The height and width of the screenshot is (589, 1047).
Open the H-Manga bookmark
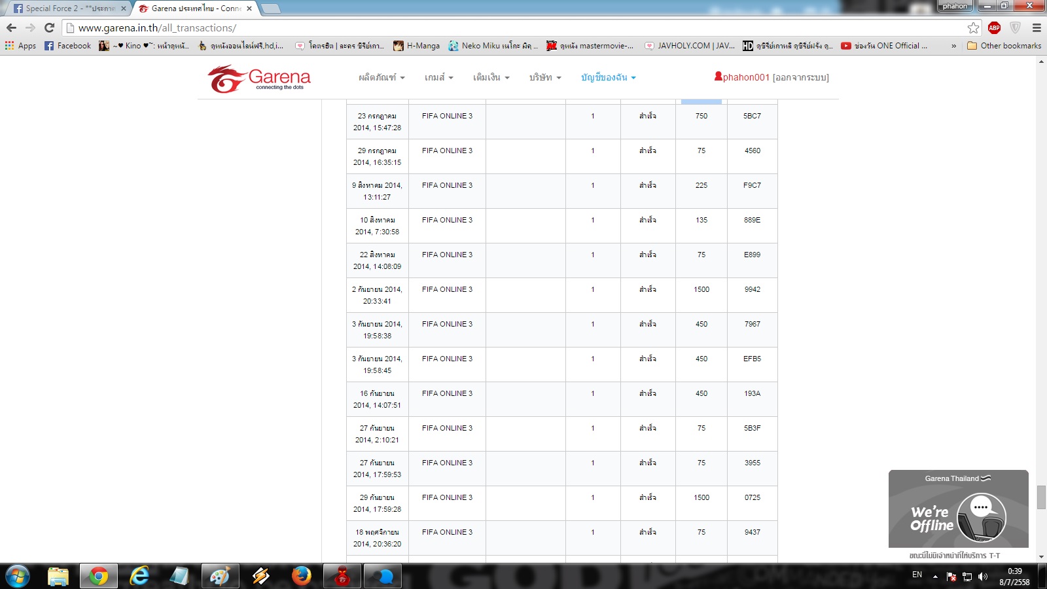[416, 46]
